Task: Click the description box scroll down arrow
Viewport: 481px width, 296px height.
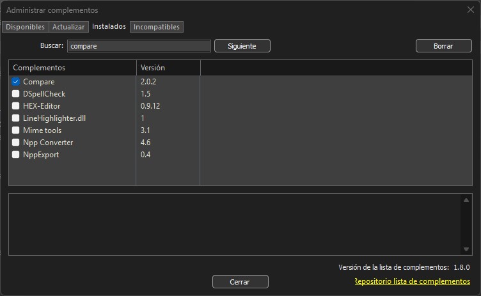Action: [x=466, y=249]
